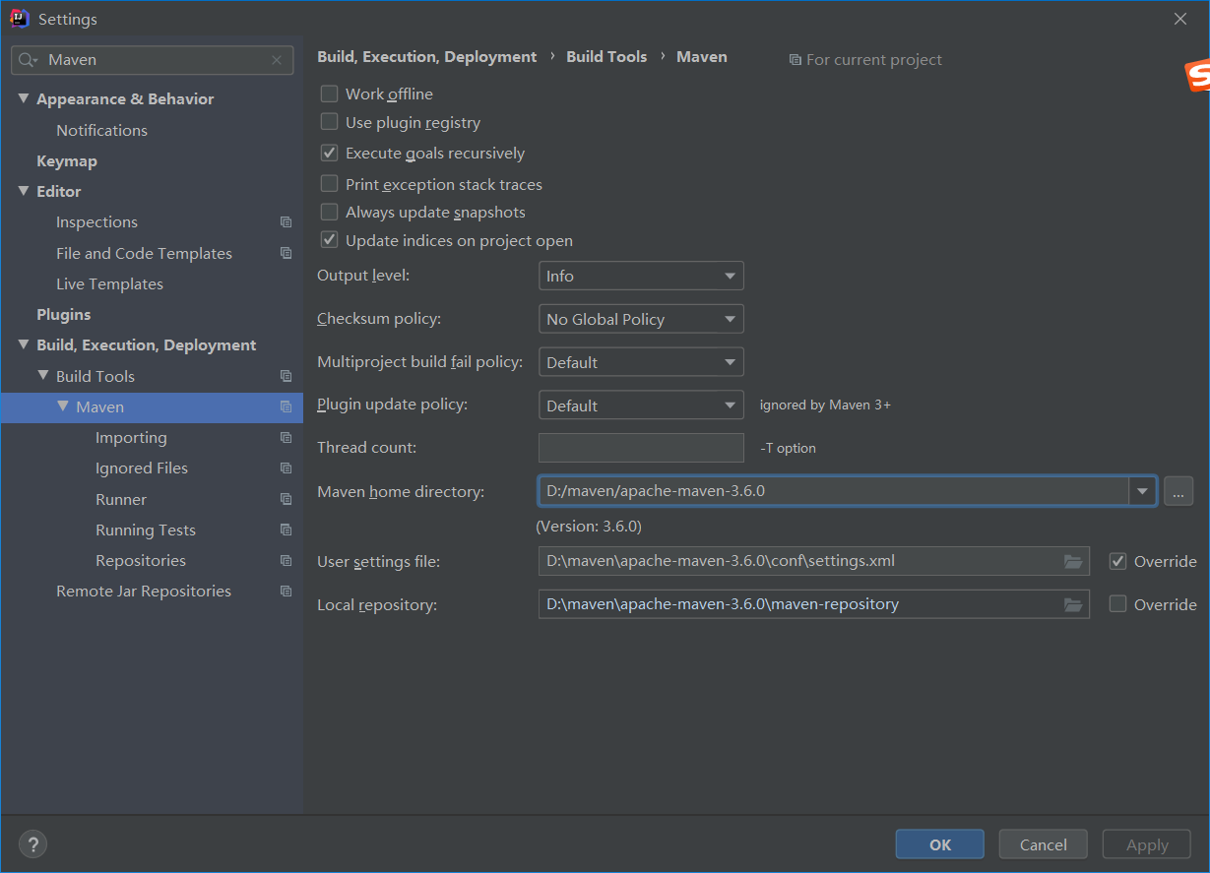The height and width of the screenshot is (873, 1210).
Task: Uncheck Execute goals recursively
Action: click(x=330, y=153)
